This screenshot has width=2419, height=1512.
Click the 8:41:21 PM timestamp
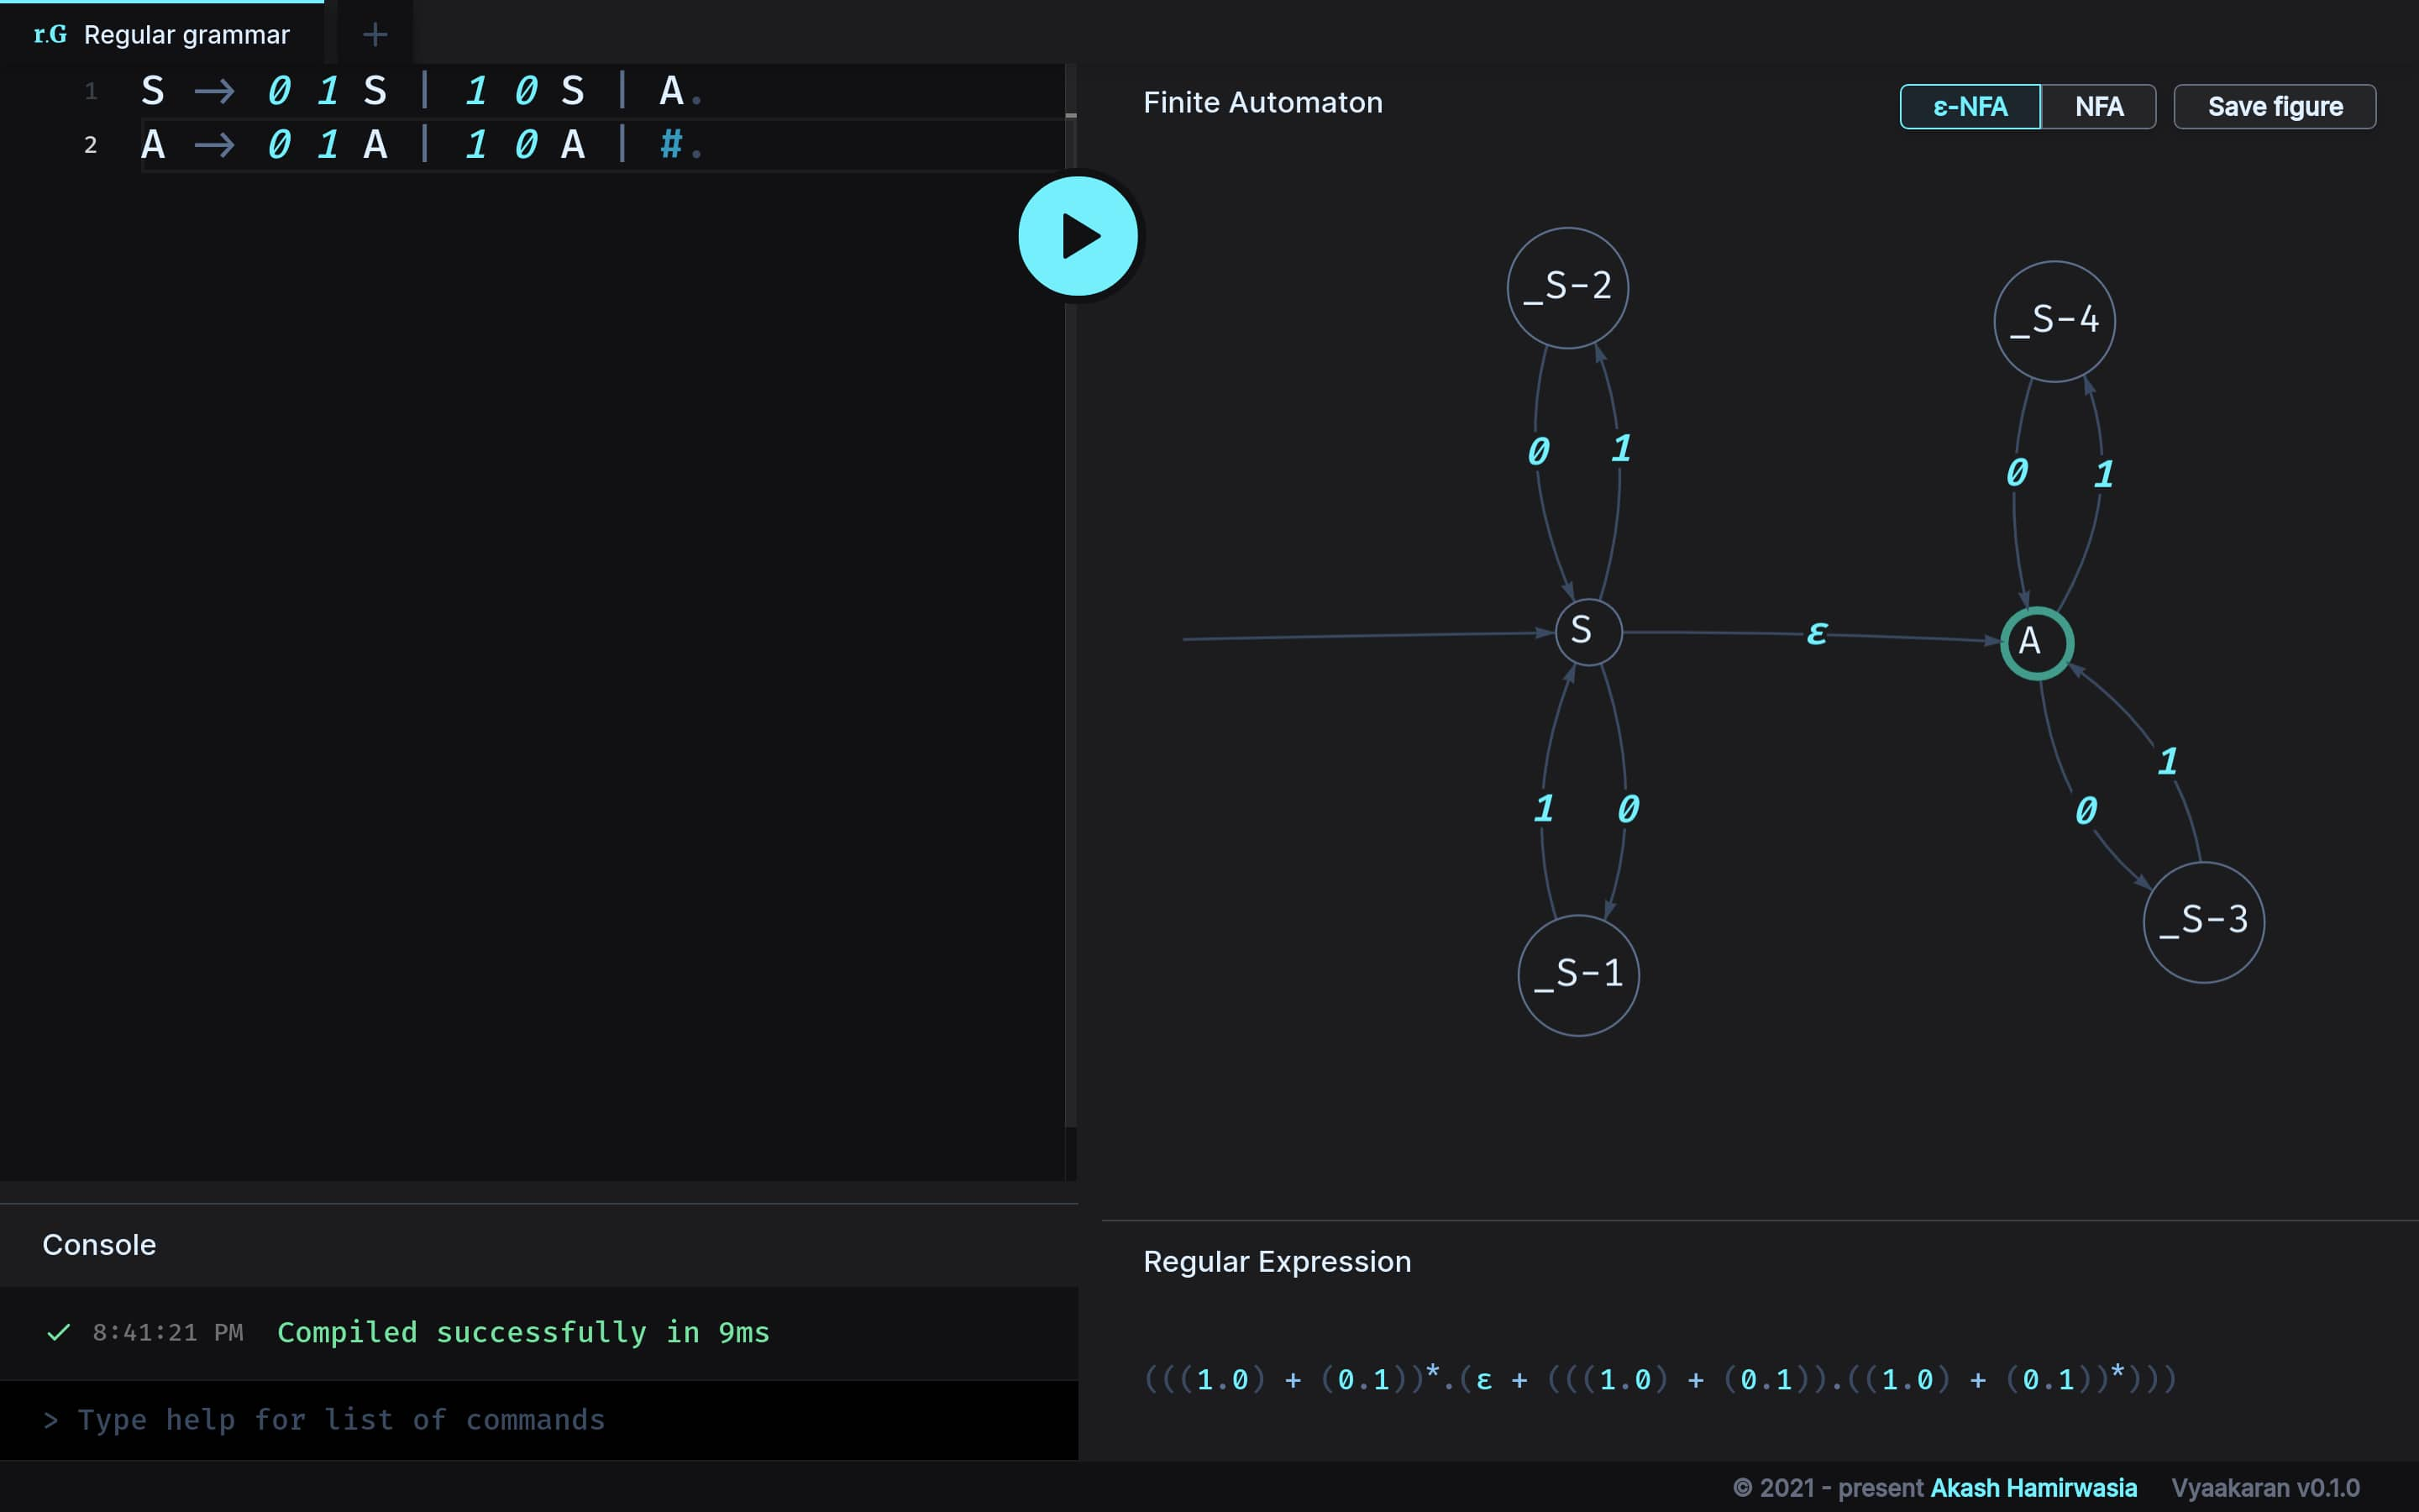pyautogui.click(x=168, y=1332)
